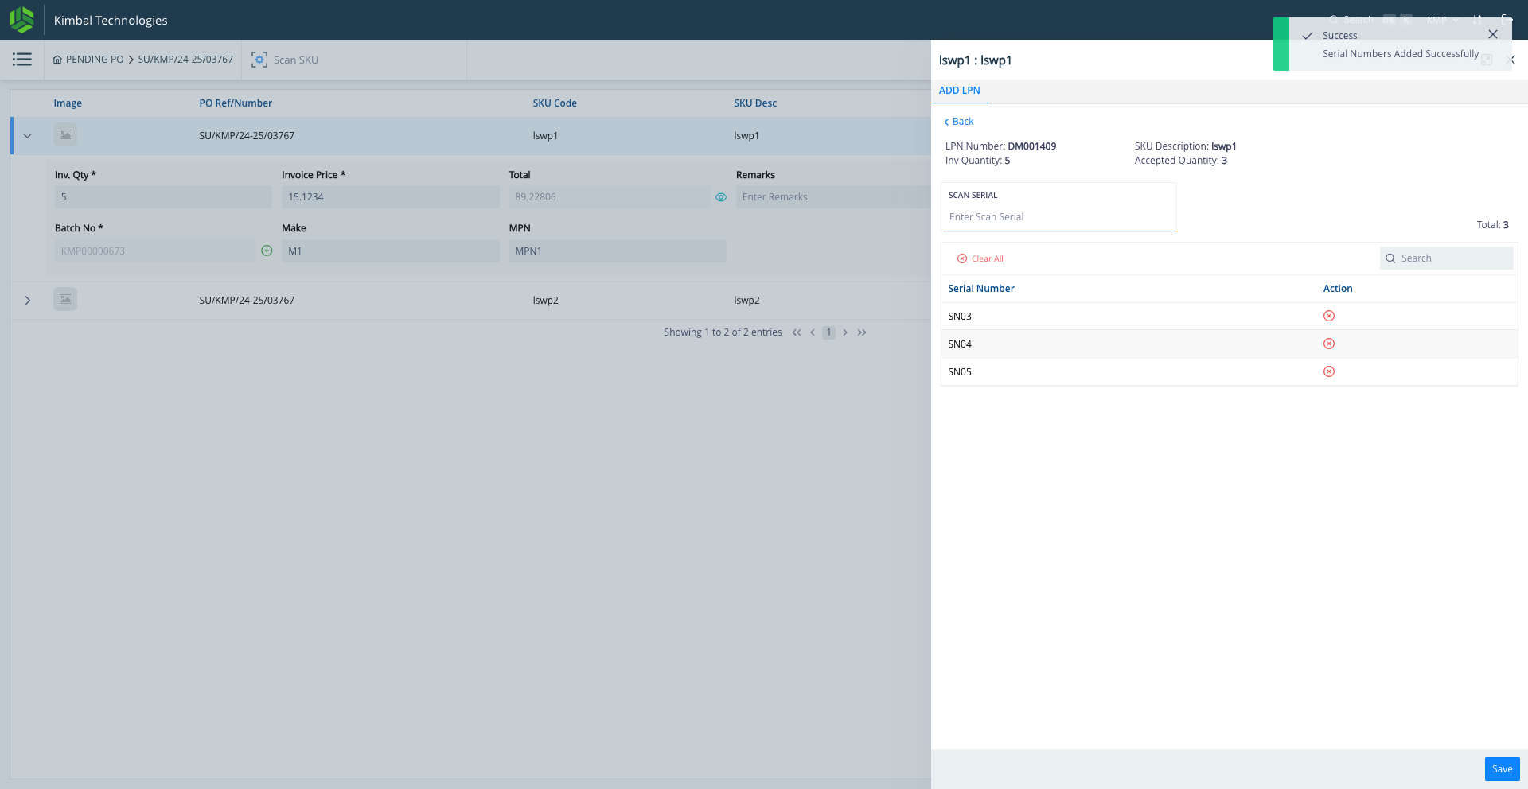The width and height of the screenshot is (1528, 789).
Task: Go to the last page of entries
Action: pos(862,332)
